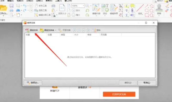Open the 文档(D) menu
Viewport: 172px width, 102px height.
[x=30, y=1]
